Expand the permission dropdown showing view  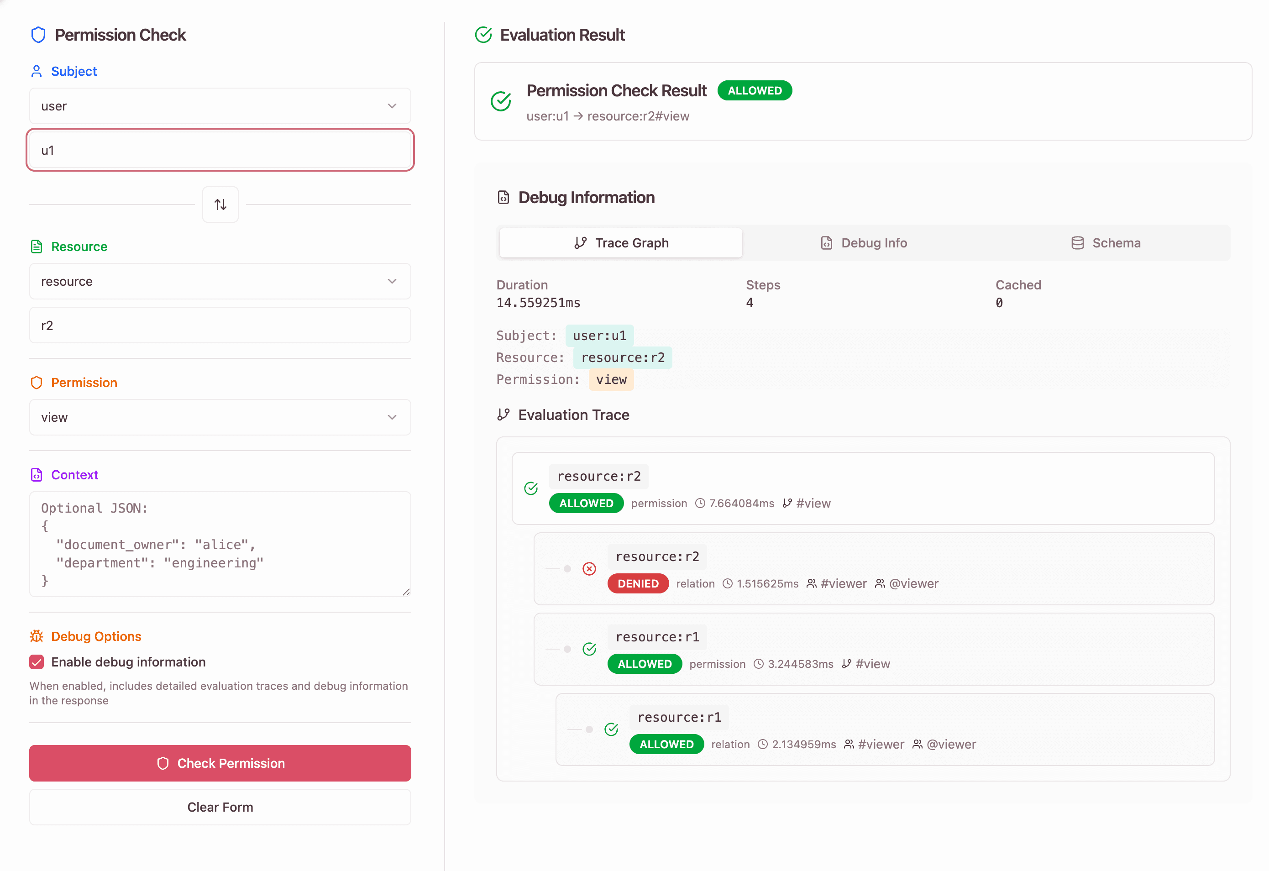220,417
